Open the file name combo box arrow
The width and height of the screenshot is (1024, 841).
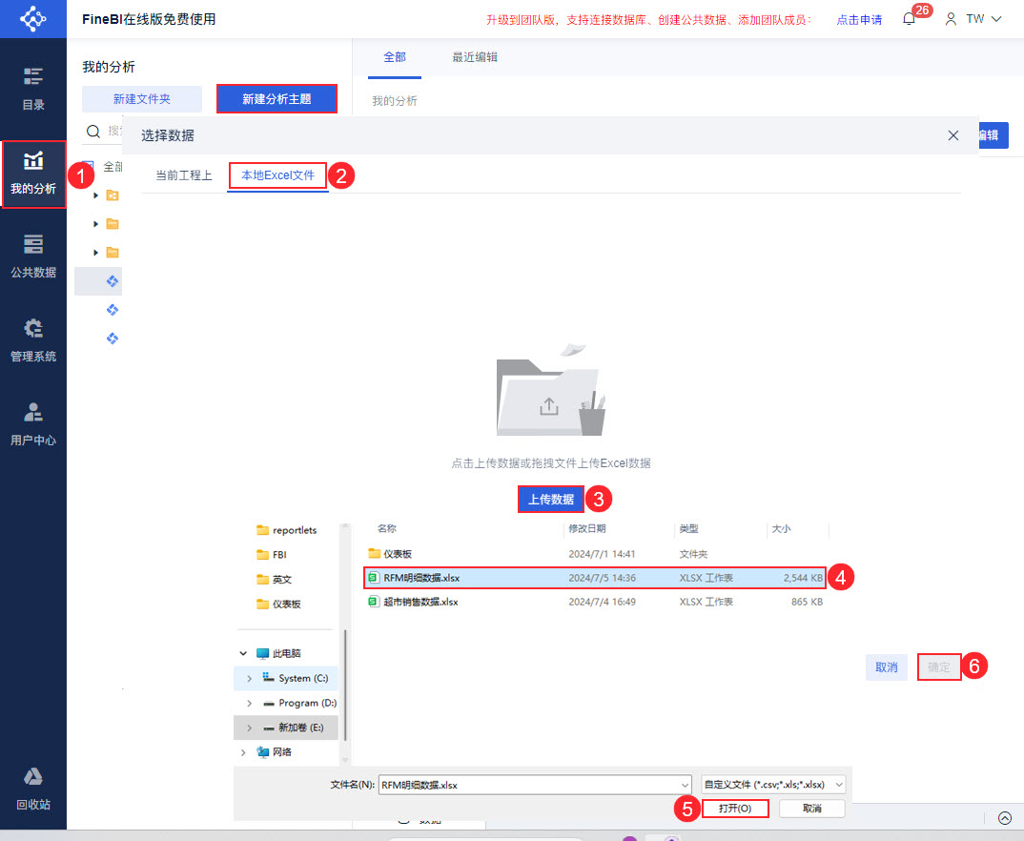click(x=686, y=785)
